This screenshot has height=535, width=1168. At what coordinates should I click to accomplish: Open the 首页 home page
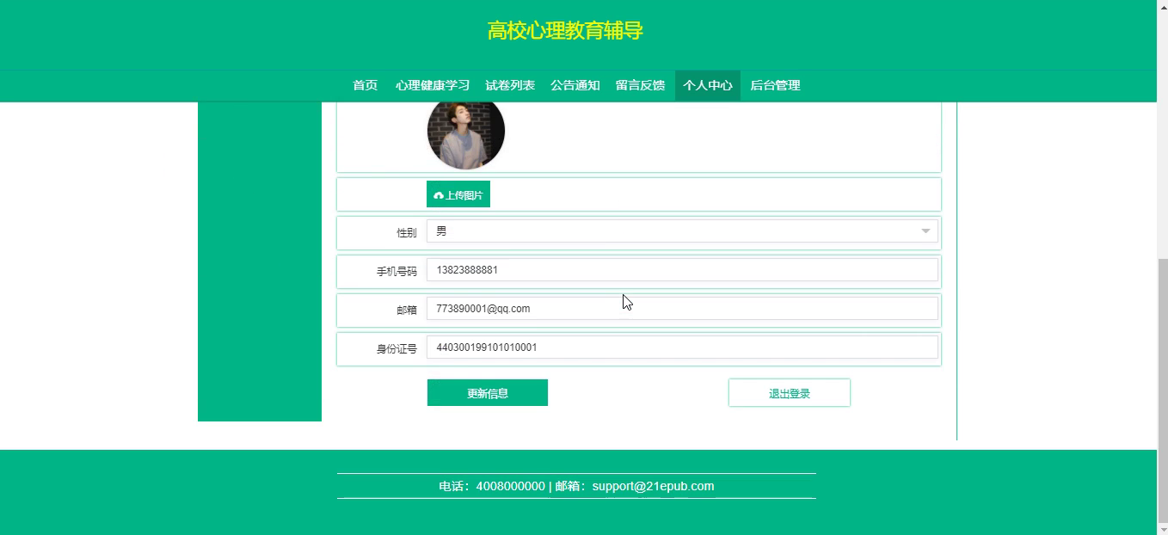[x=365, y=85]
